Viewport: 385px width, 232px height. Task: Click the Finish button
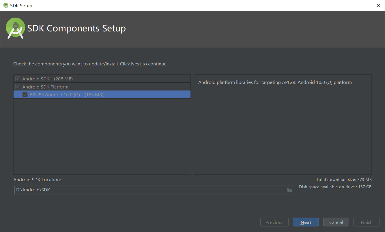(366, 222)
